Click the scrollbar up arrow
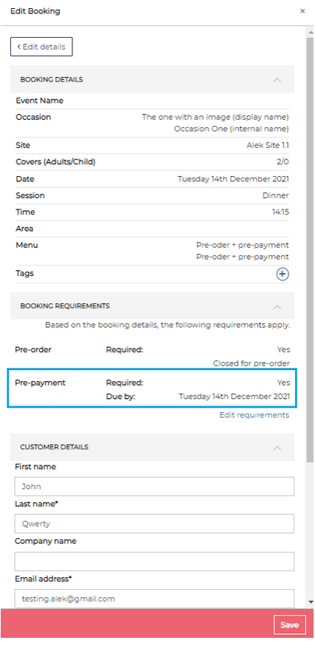 point(311,31)
